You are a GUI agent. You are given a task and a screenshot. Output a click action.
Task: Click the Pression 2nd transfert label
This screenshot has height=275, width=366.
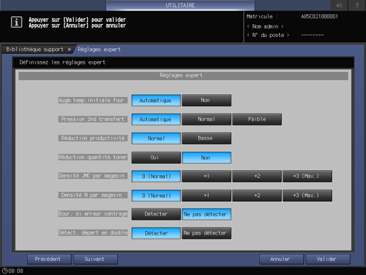coord(93,119)
